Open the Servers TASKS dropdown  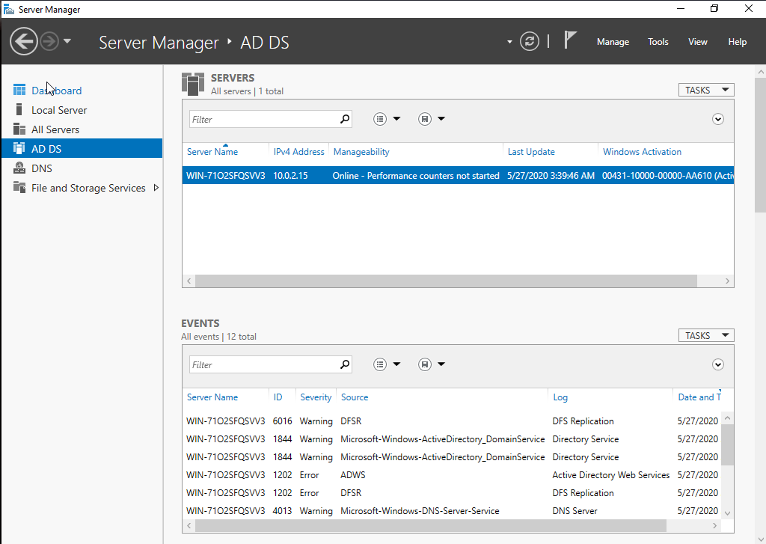coord(705,90)
